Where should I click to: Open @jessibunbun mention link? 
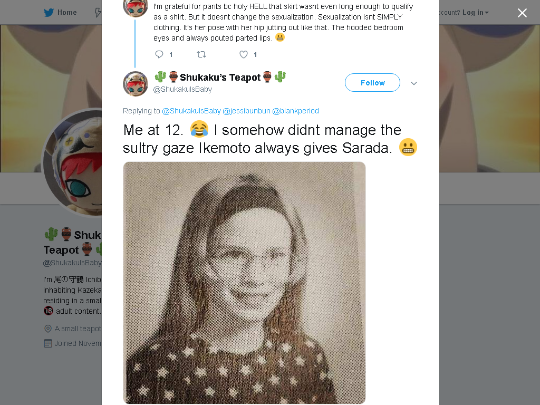click(x=246, y=111)
